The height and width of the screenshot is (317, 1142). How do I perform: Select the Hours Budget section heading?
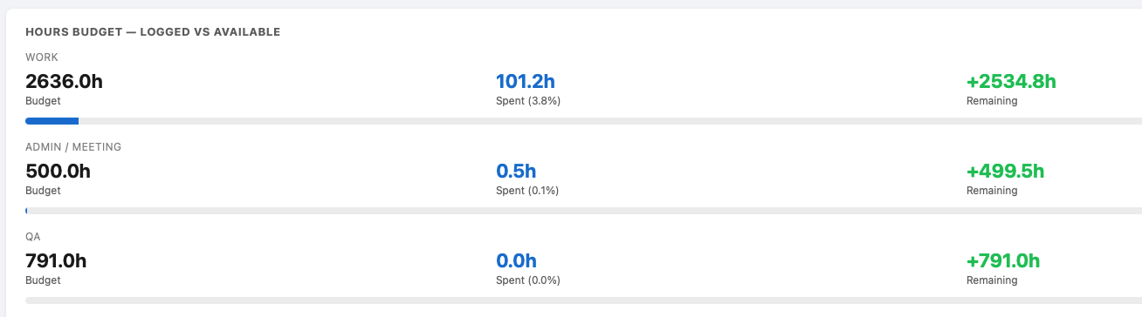click(x=153, y=32)
